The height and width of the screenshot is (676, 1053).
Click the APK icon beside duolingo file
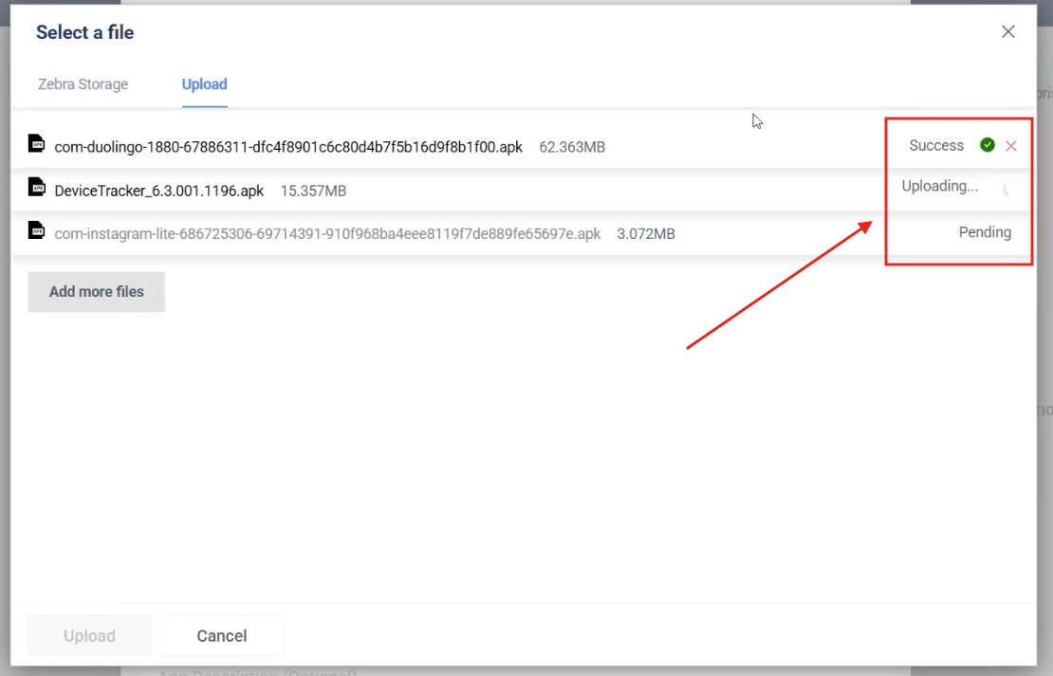pos(37,144)
